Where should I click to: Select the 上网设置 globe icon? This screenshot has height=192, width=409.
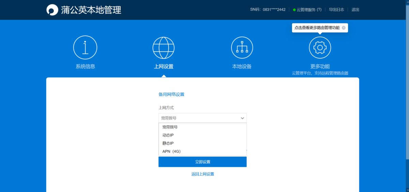tap(164, 48)
